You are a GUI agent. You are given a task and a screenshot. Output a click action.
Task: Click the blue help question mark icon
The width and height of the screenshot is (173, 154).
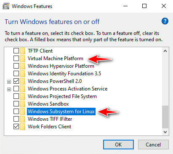165,21
